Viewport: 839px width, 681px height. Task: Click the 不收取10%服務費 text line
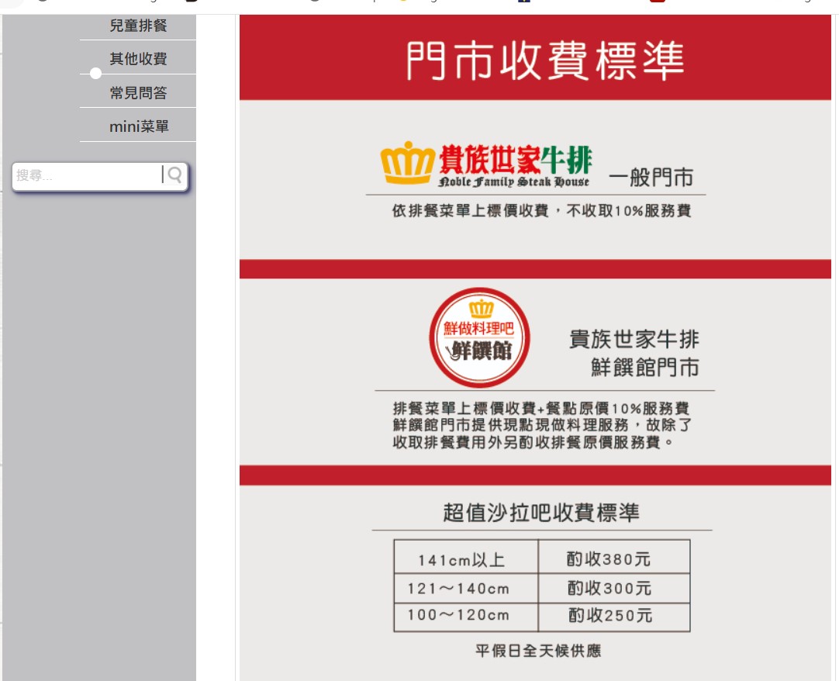pos(541,210)
